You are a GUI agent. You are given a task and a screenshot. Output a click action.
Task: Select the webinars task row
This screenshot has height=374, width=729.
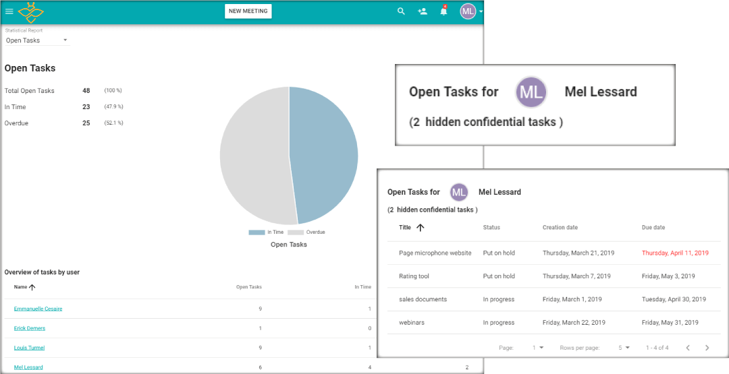point(553,323)
